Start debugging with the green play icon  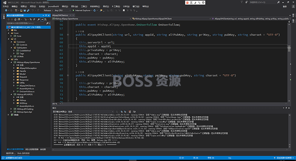[x=74, y=10]
